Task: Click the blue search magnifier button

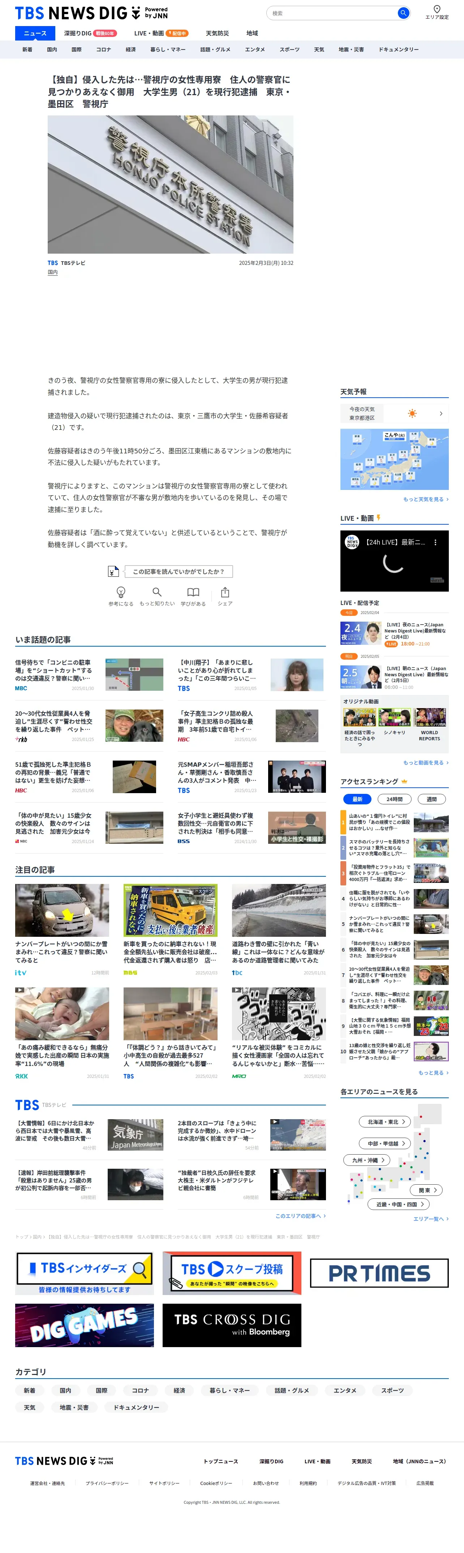Action: pyautogui.click(x=403, y=13)
